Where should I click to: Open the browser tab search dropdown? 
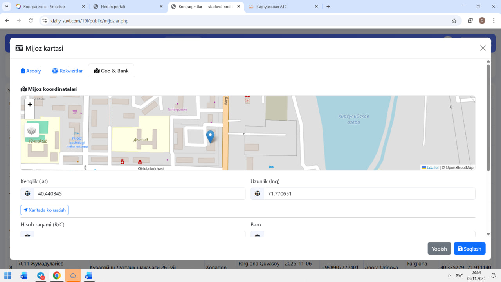coord(7,7)
